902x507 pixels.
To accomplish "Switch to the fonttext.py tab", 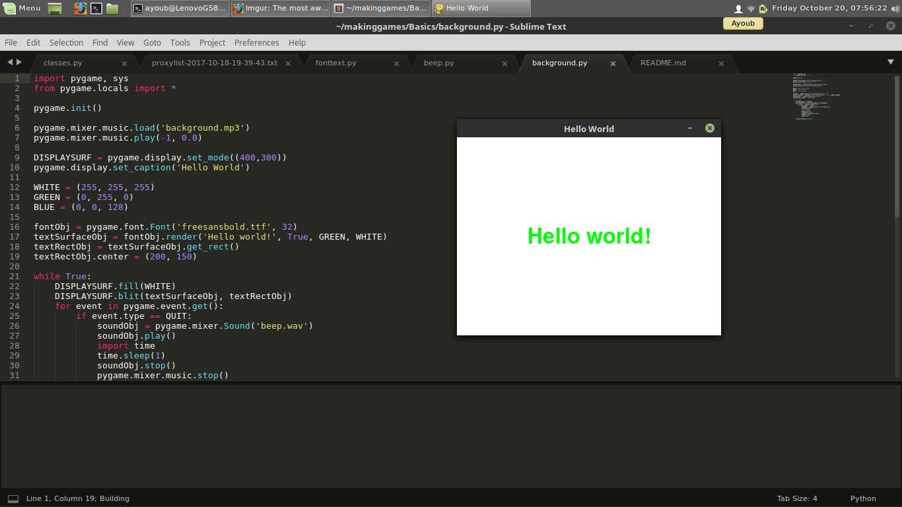I will [x=336, y=63].
